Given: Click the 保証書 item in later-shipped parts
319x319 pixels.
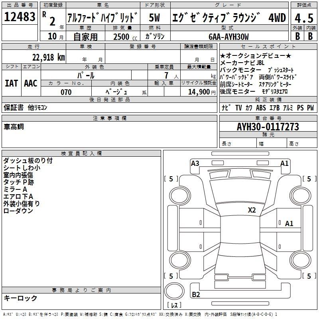Looking at the screenshot, I should (14, 108).
